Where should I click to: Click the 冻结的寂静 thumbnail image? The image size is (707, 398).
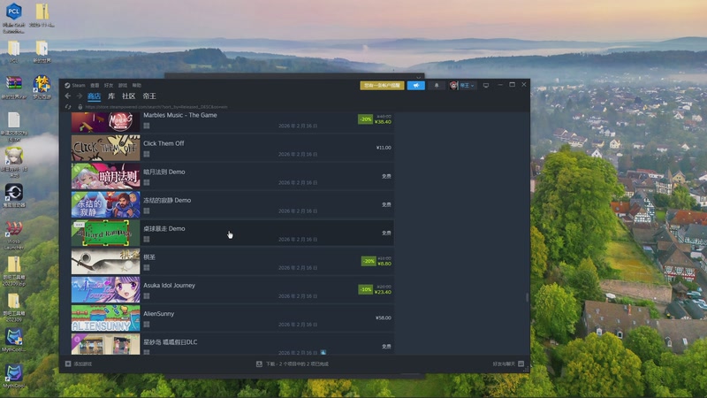[105, 205]
